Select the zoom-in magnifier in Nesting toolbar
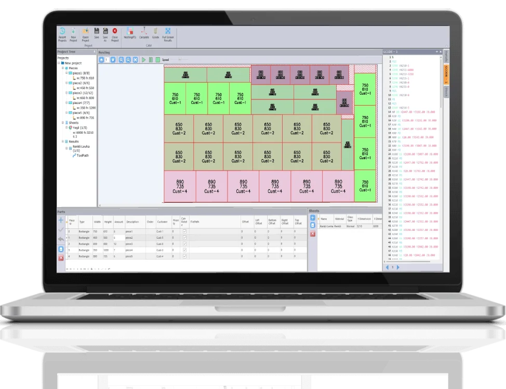The width and height of the screenshot is (506, 389). (x=122, y=59)
